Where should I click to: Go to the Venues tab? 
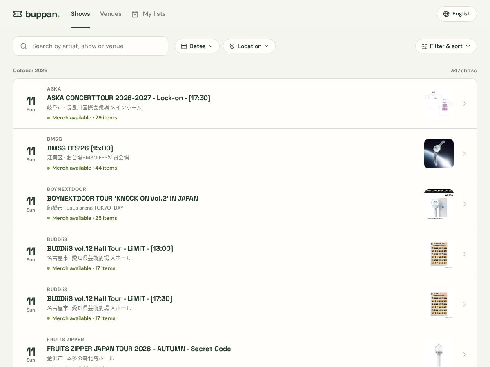(x=111, y=14)
